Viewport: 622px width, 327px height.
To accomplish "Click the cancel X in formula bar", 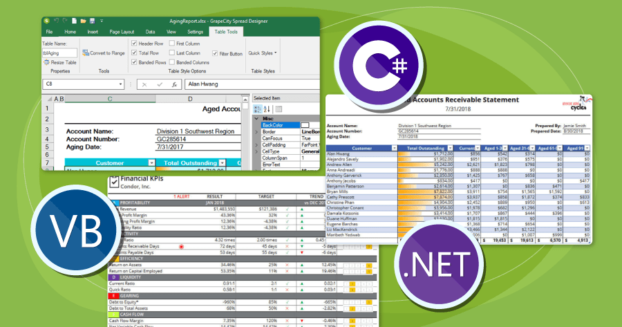I will pyautogui.click(x=144, y=84).
